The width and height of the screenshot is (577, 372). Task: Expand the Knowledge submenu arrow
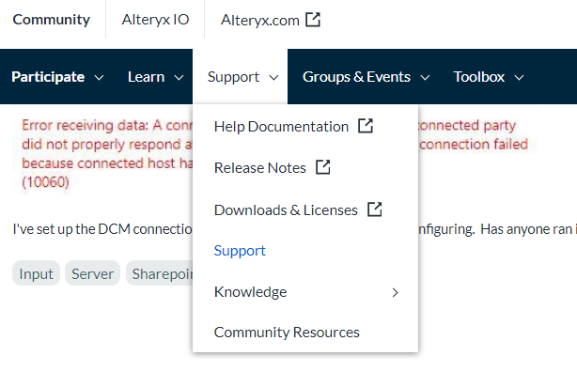(x=396, y=292)
